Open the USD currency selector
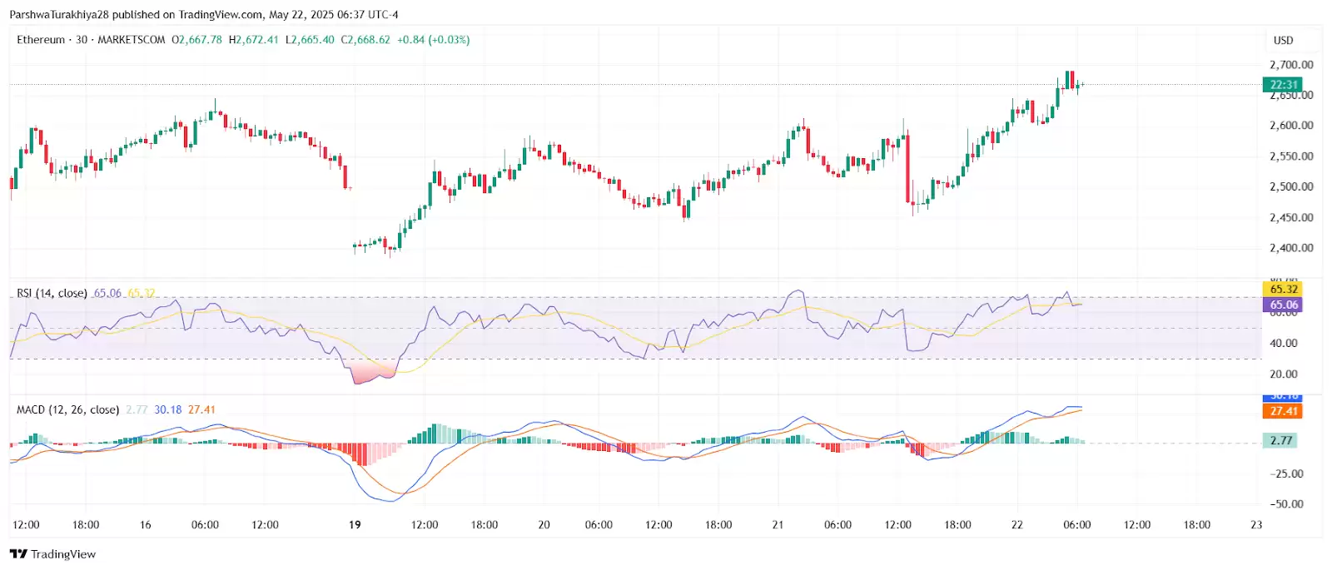 tap(1283, 40)
